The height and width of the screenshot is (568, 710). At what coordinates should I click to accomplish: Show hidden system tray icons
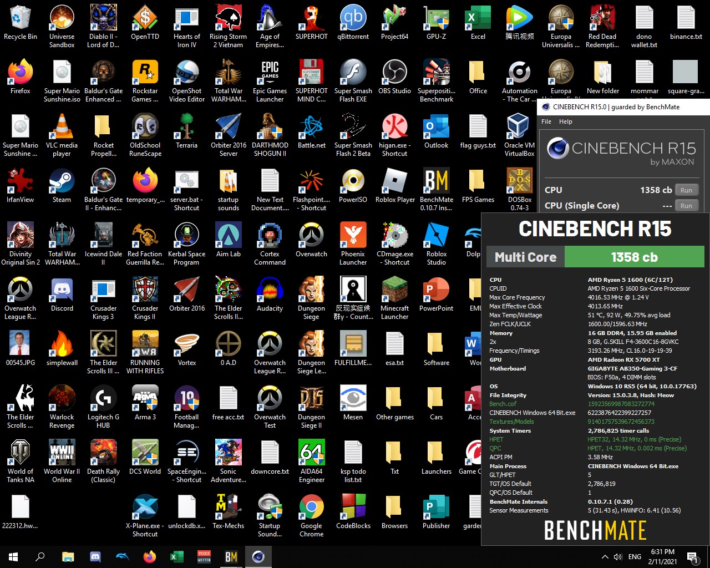click(x=605, y=557)
